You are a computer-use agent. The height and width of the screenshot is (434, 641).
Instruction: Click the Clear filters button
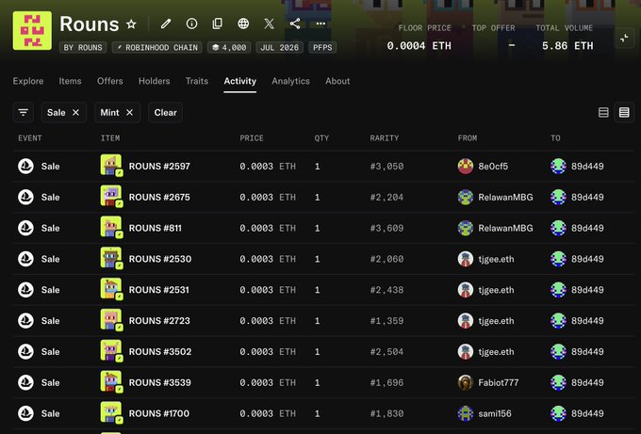(x=165, y=112)
